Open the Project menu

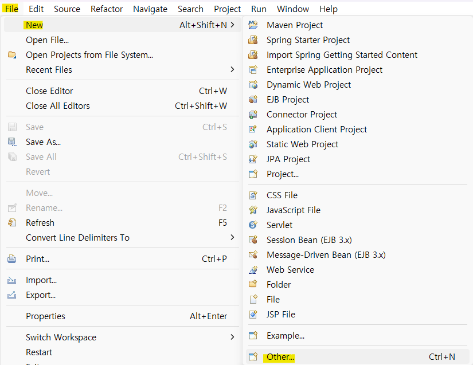(228, 9)
